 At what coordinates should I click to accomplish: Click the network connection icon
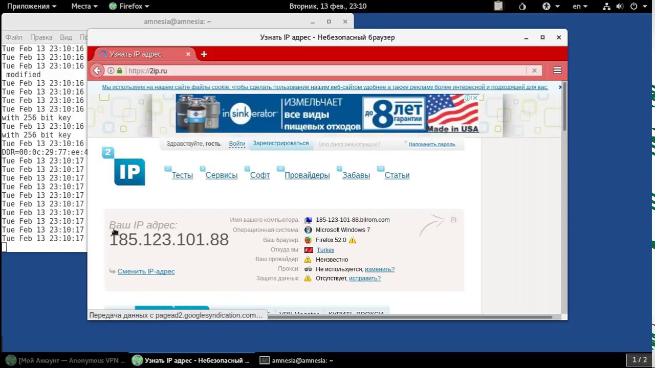pyautogui.click(x=606, y=6)
